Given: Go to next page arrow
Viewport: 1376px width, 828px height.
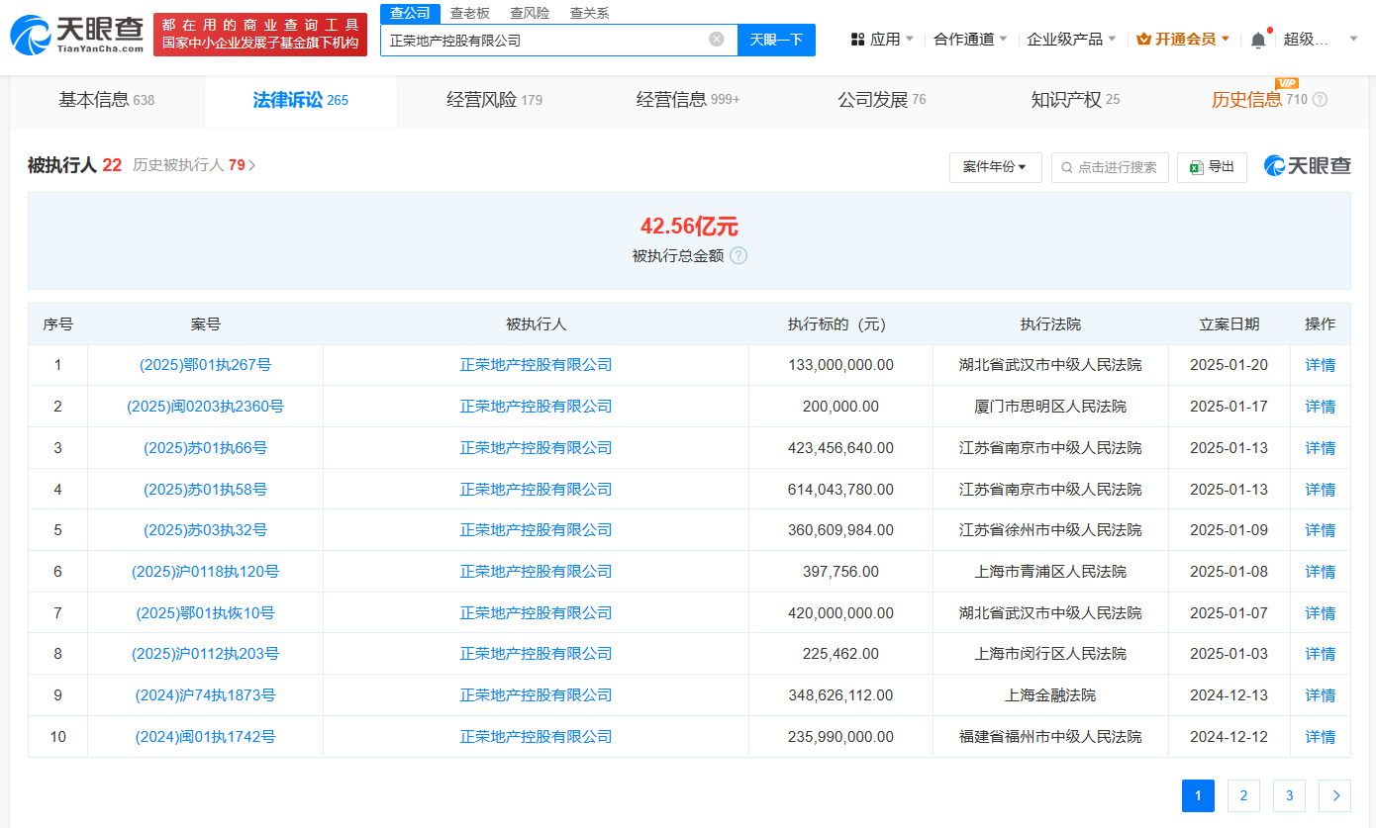Looking at the screenshot, I should (1335, 795).
